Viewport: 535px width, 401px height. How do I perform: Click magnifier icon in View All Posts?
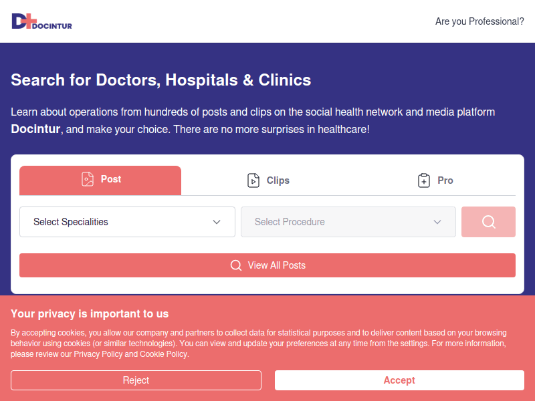(236, 265)
